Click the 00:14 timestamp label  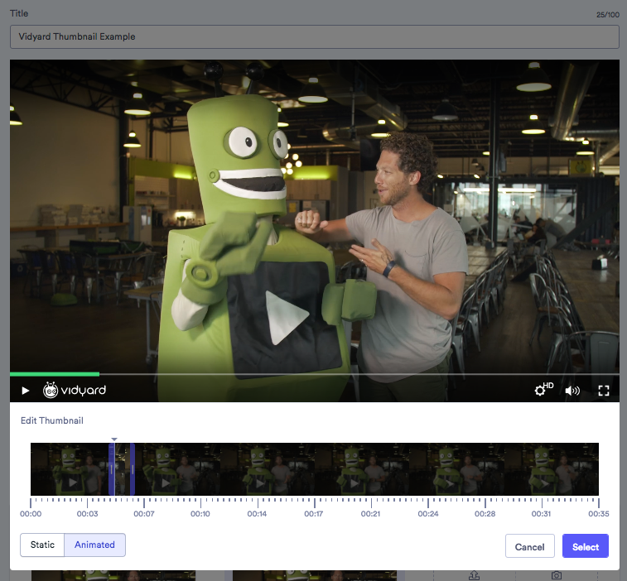tap(257, 513)
